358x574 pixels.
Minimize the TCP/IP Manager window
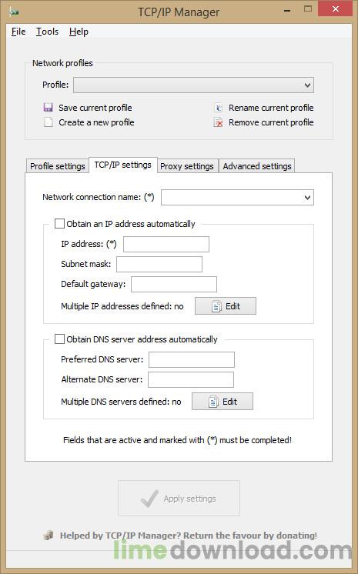(x=287, y=10)
